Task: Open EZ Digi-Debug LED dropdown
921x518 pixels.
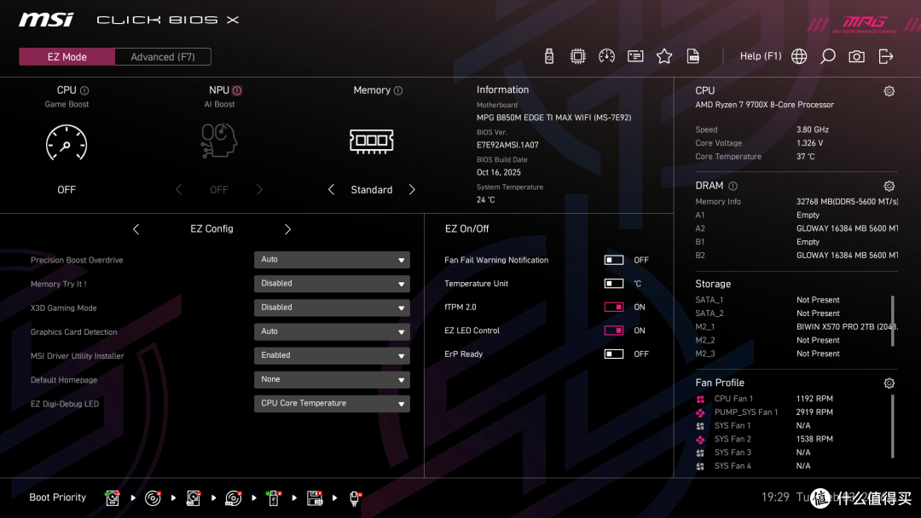Action: point(332,404)
